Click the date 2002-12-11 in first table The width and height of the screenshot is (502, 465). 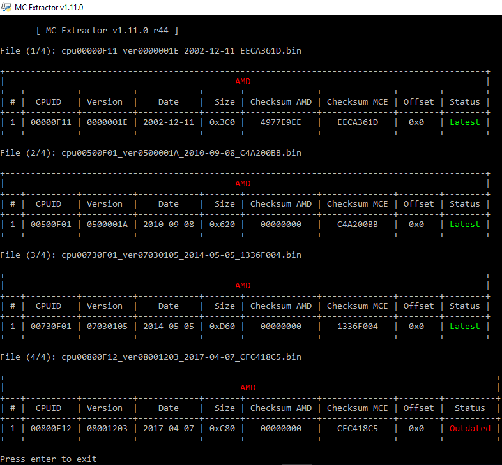pyautogui.click(x=169, y=122)
